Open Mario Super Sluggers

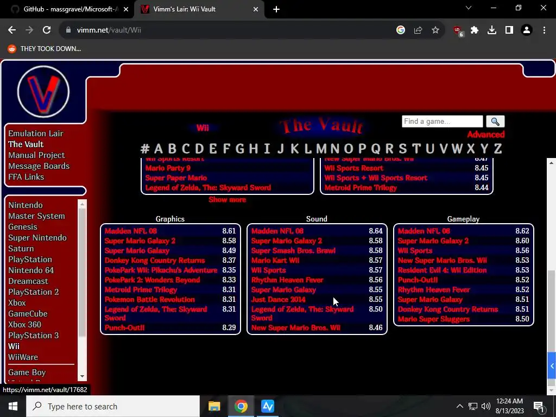[x=434, y=319]
